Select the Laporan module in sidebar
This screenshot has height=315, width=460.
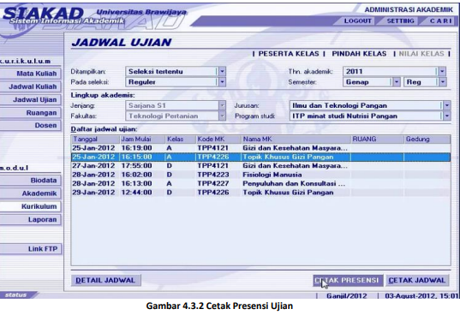(31, 220)
